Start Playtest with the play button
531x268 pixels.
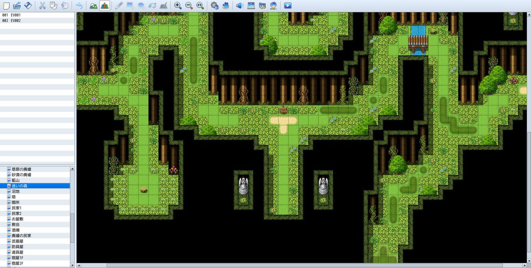[288, 6]
